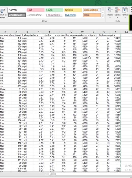Click the 'price' header cell
The width and height of the screenshot is (132, 178).
[x=115, y=35]
